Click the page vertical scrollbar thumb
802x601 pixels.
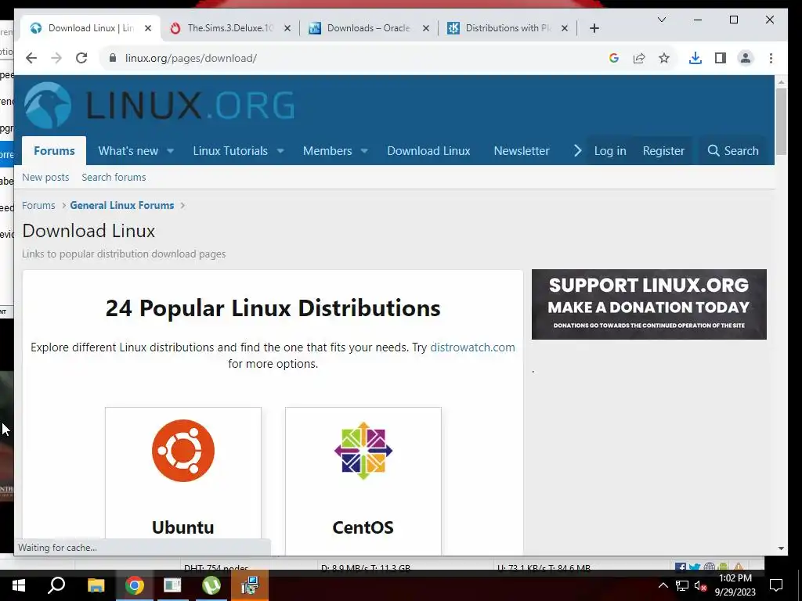(x=781, y=121)
